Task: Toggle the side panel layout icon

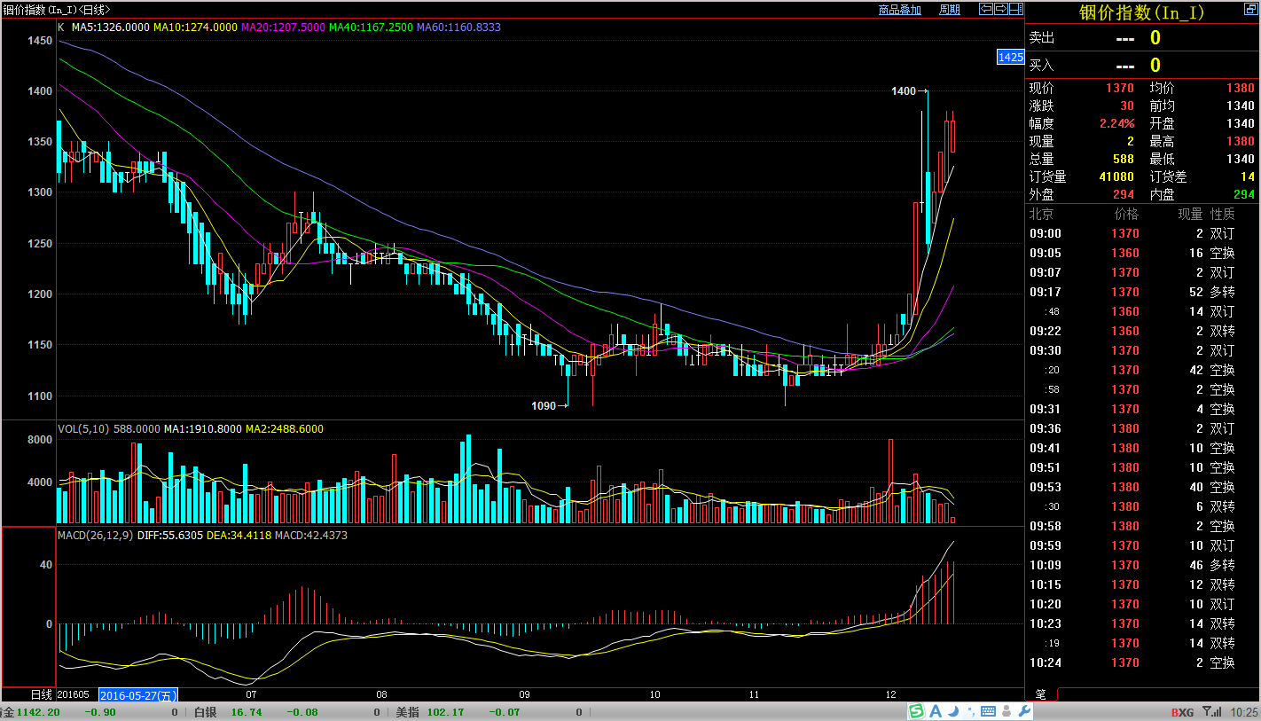Action: pos(1017,10)
